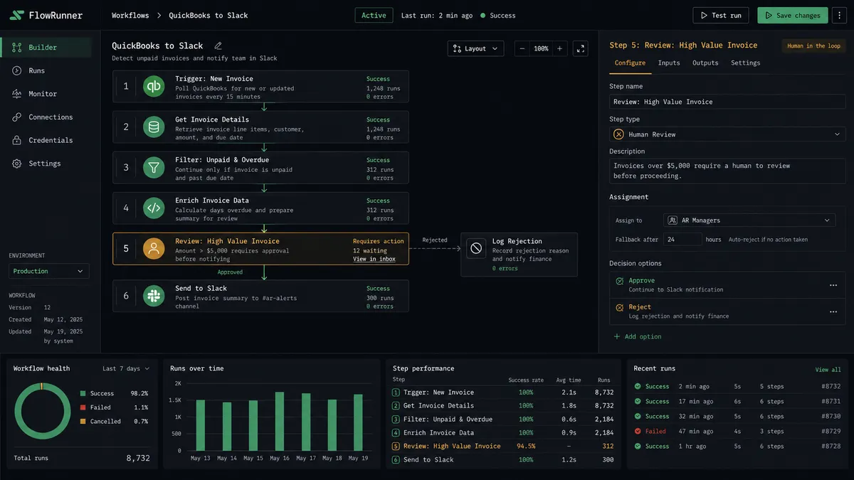Click the Reject cross icon
This screenshot has width=854, height=480.
pos(619,308)
